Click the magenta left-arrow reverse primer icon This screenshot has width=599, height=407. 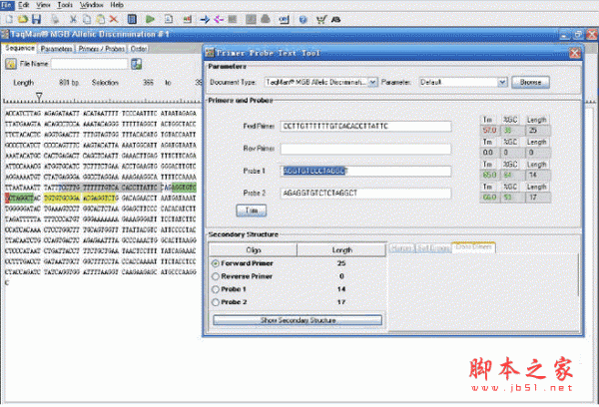click(219, 19)
